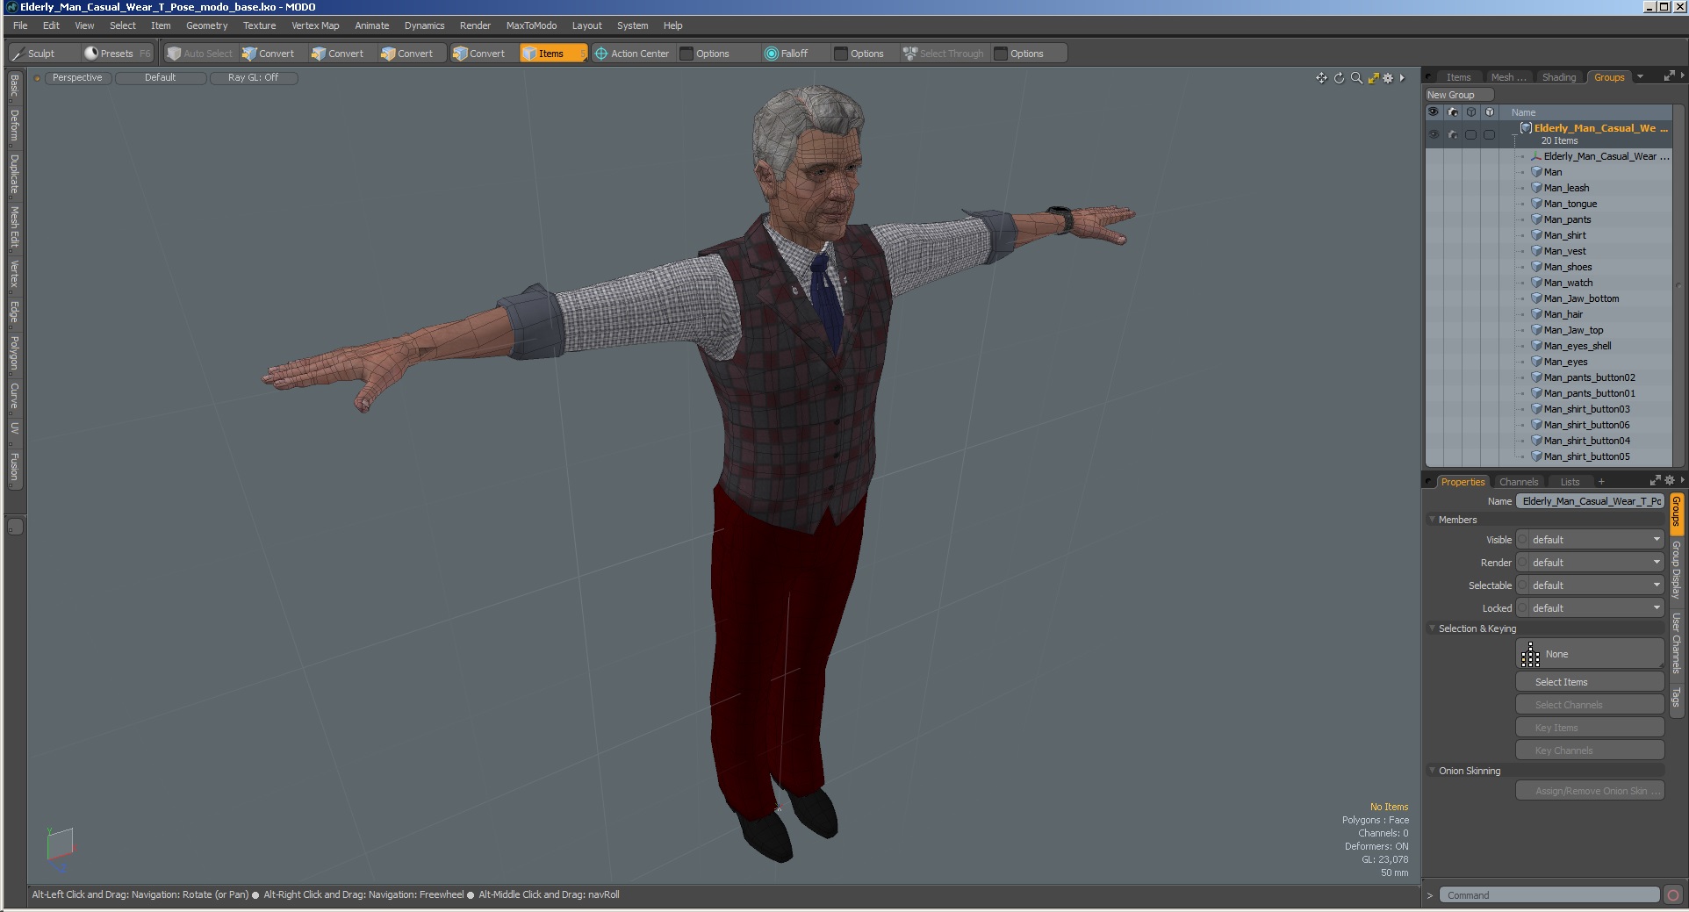Toggle the Locked channel key circle
The image size is (1689, 912).
[x=1523, y=608]
